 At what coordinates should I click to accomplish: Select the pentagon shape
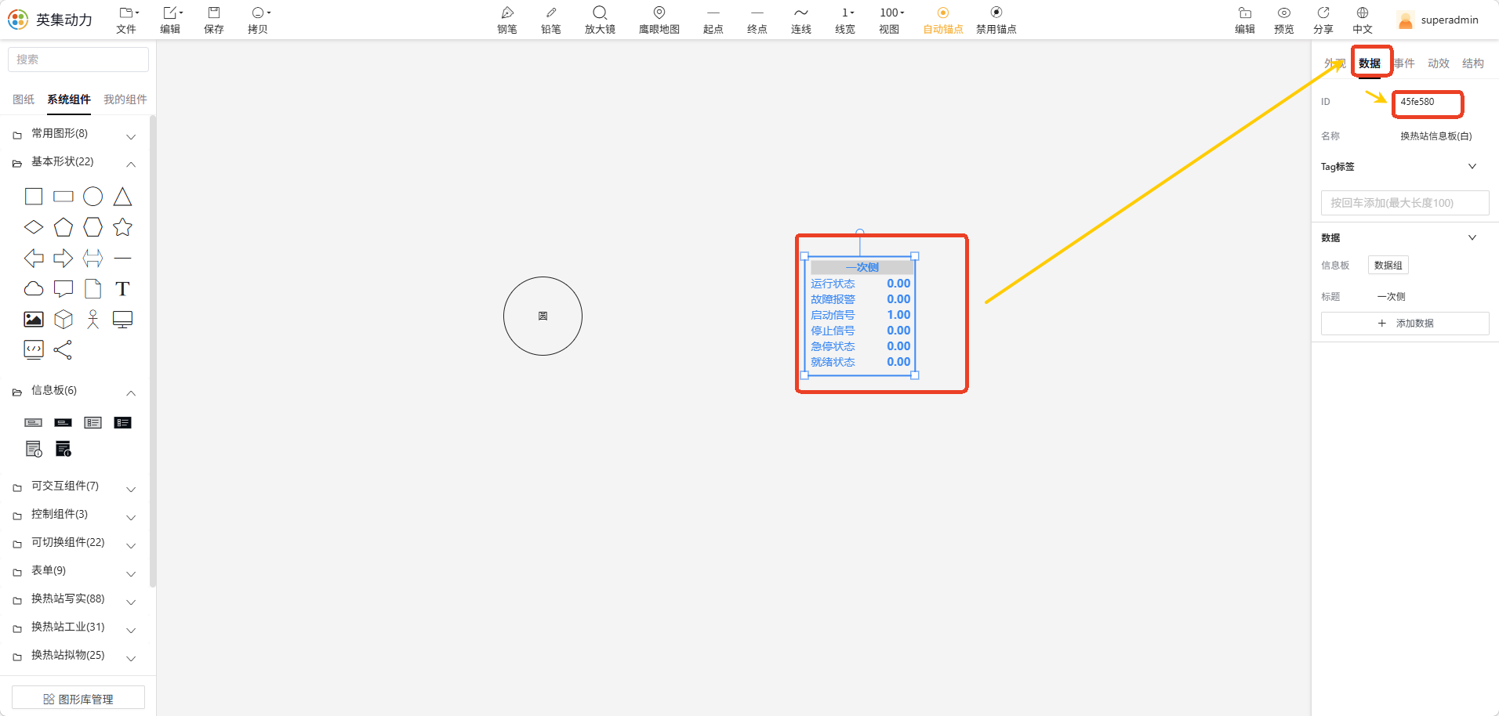[x=64, y=227]
